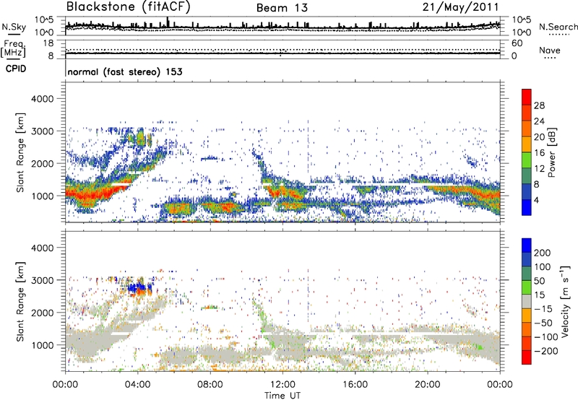Viewport: 578px width, 400px height.
Task: Click the '12:00' time axis label
Action: tap(282, 385)
